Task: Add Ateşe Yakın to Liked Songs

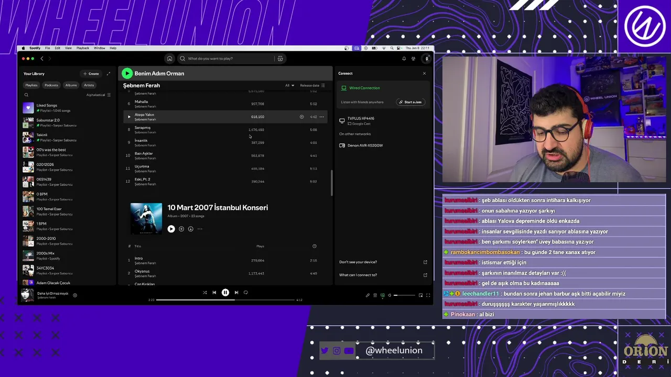Action: tap(301, 117)
